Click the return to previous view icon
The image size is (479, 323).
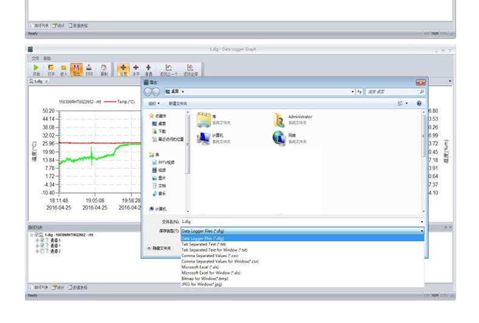tap(169, 68)
